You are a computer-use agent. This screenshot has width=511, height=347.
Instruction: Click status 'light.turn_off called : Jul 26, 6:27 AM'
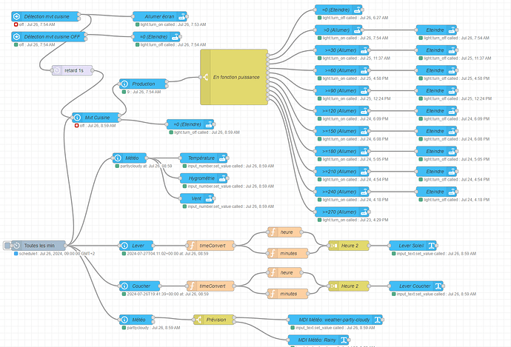tap(355, 18)
